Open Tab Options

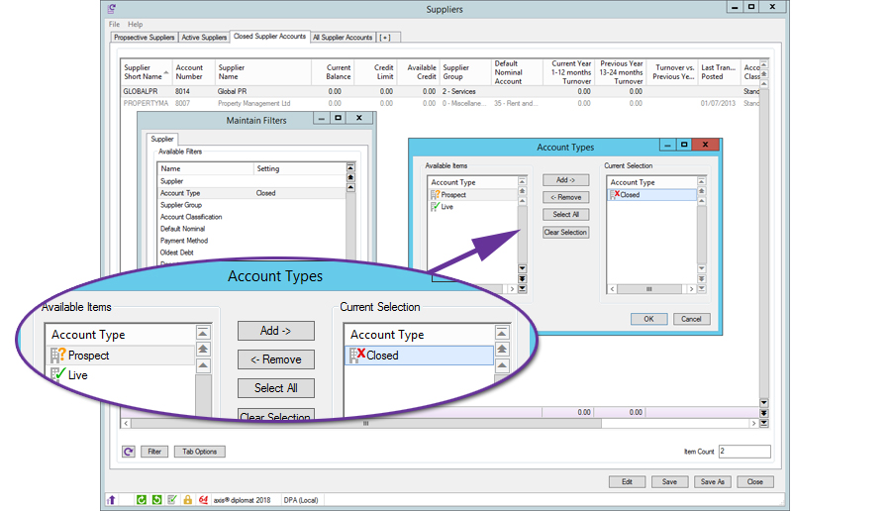200,452
